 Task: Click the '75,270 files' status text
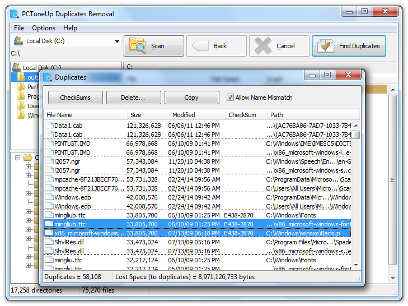click(x=98, y=290)
